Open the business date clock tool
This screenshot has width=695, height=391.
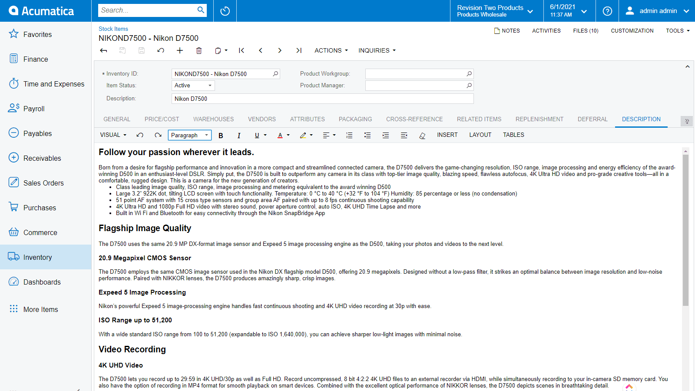tap(225, 10)
